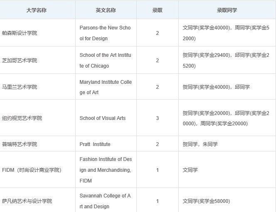The image size is (276, 212).
Task: Click the 贺同学，朱同学 admitted students cell
Action: click(200, 144)
